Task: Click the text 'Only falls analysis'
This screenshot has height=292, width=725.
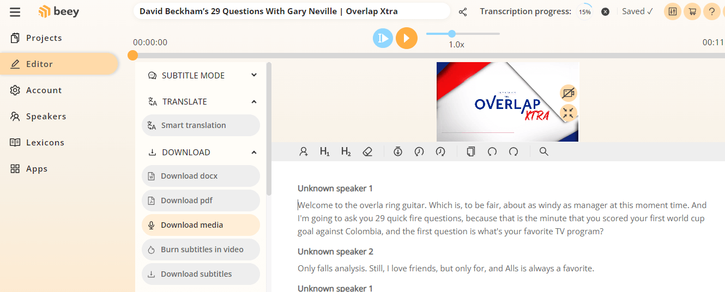Action: pyautogui.click(x=332, y=269)
